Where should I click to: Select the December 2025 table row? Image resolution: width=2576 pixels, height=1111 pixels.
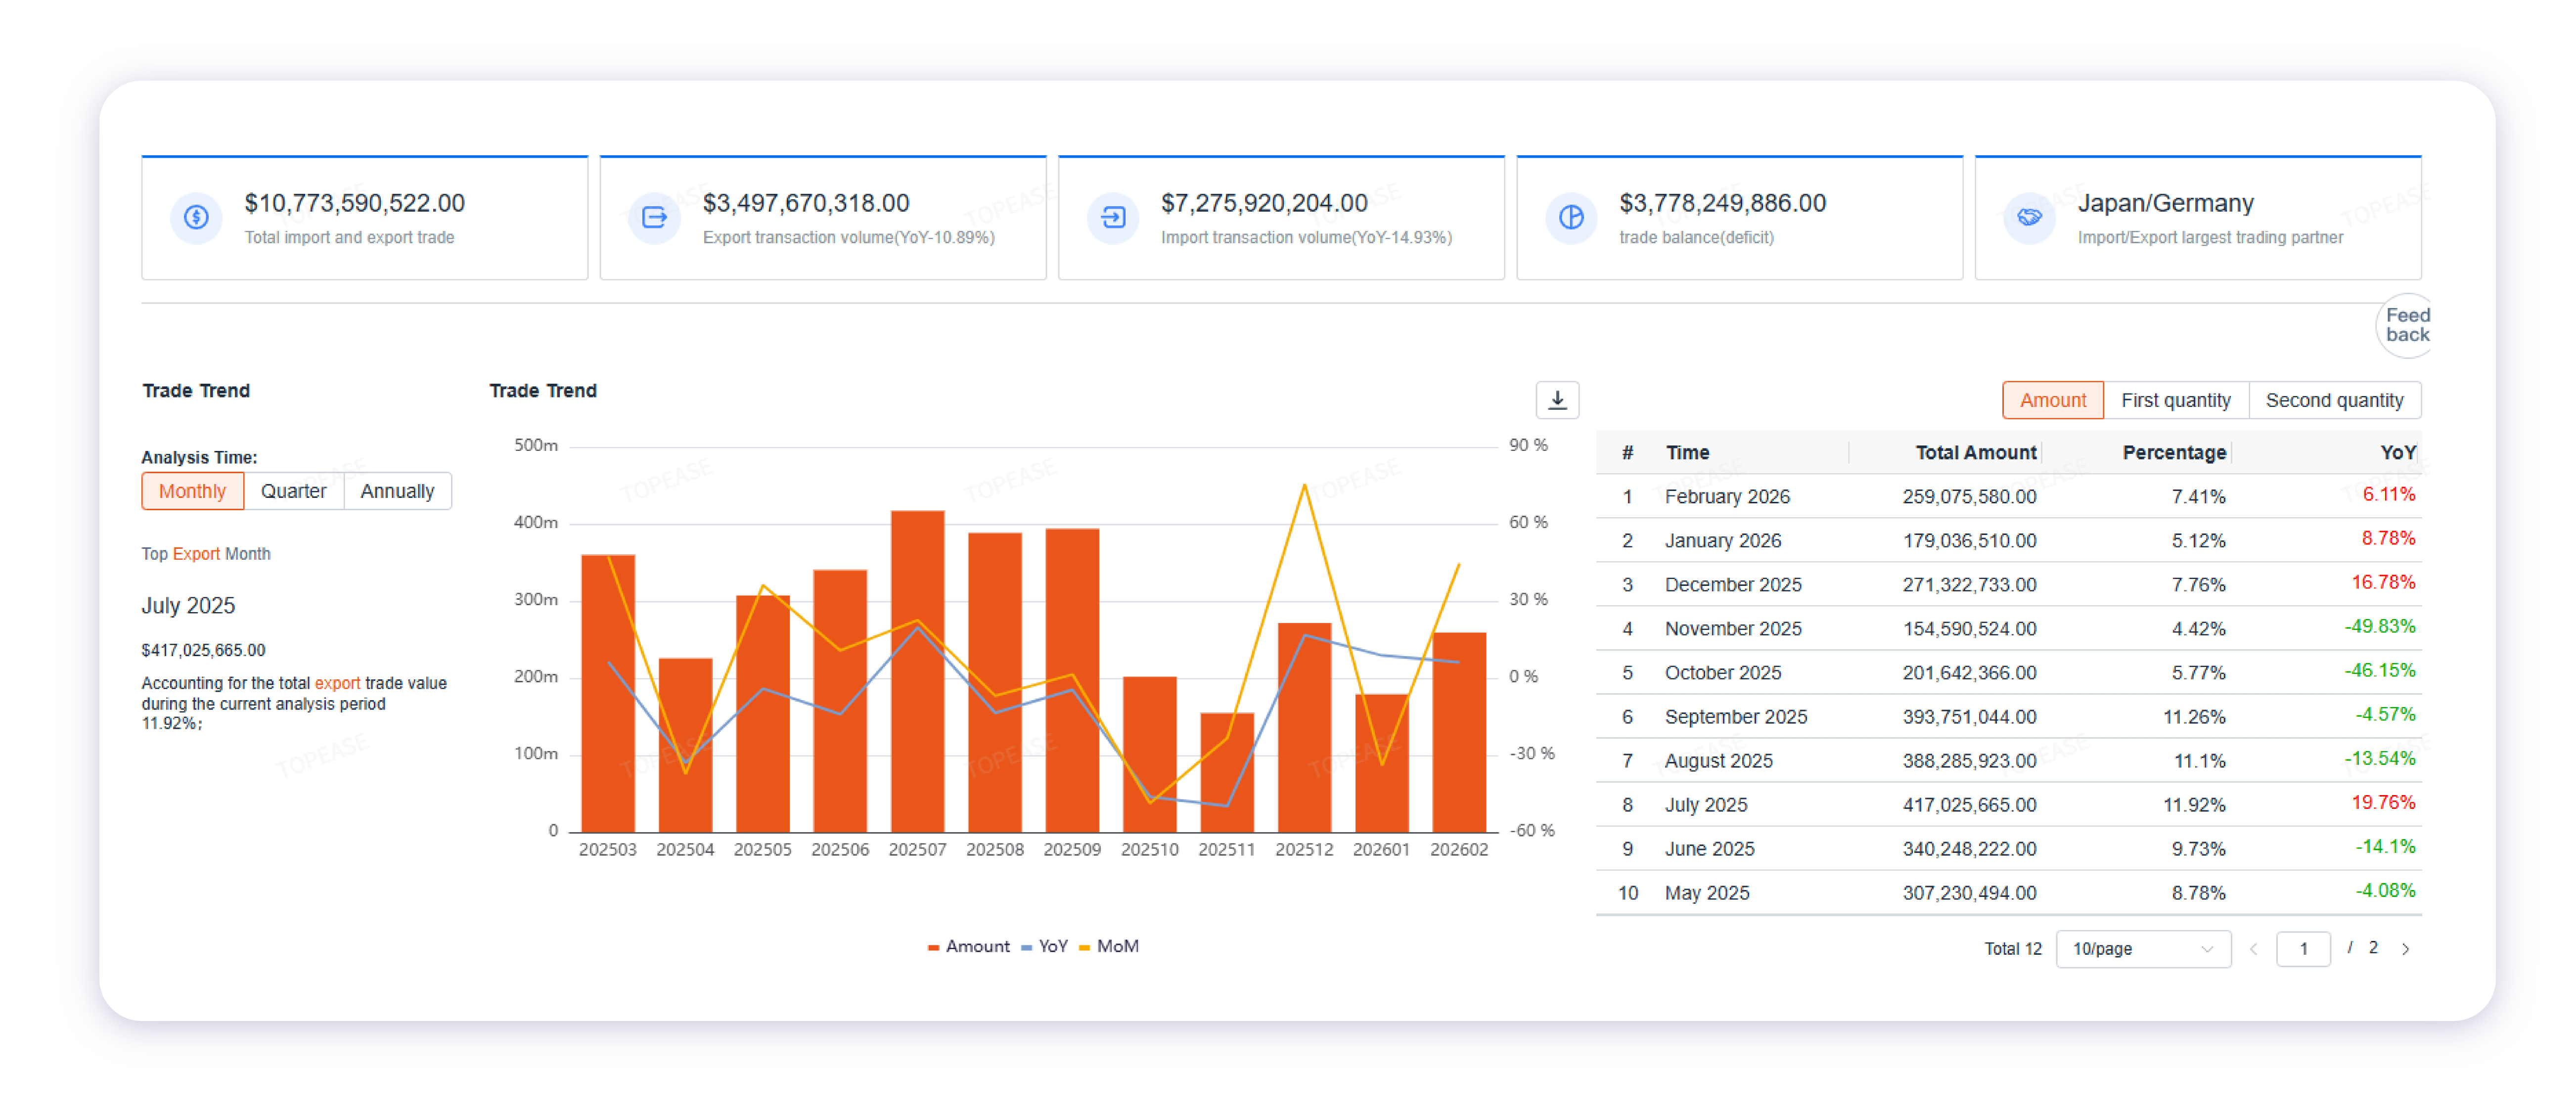click(x=2008, y=584)
